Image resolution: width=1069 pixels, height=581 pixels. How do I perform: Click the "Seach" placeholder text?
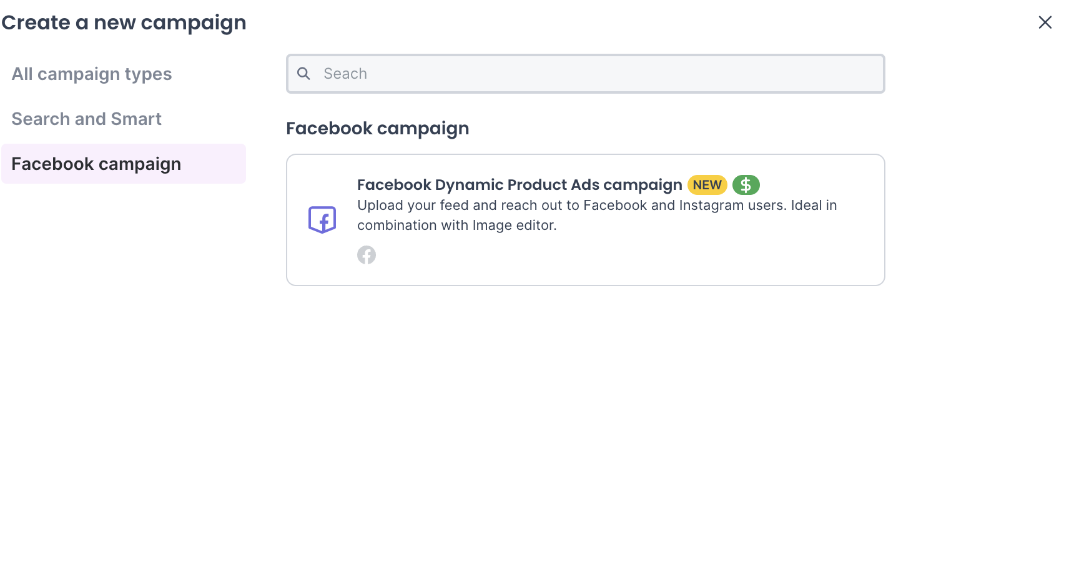tap(345, 74)
